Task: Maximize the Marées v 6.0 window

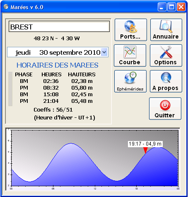Action: coord(171,7)
